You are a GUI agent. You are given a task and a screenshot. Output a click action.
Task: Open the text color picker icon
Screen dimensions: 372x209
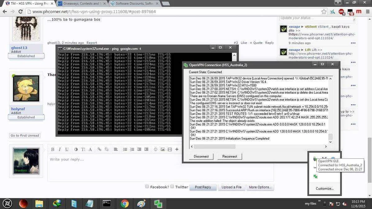76,149
